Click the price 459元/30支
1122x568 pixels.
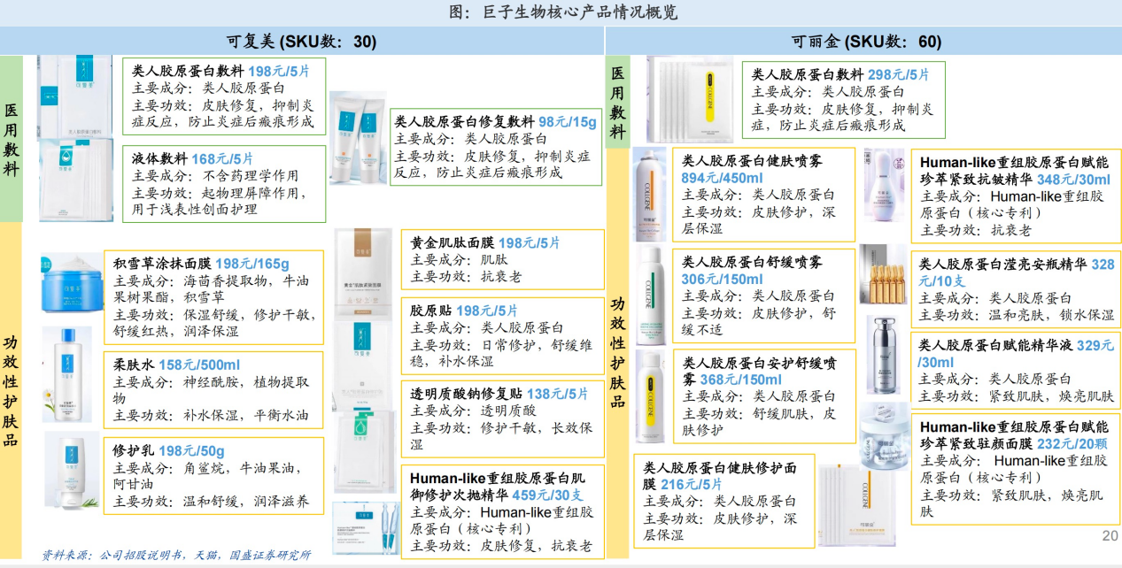coord(549,495)
